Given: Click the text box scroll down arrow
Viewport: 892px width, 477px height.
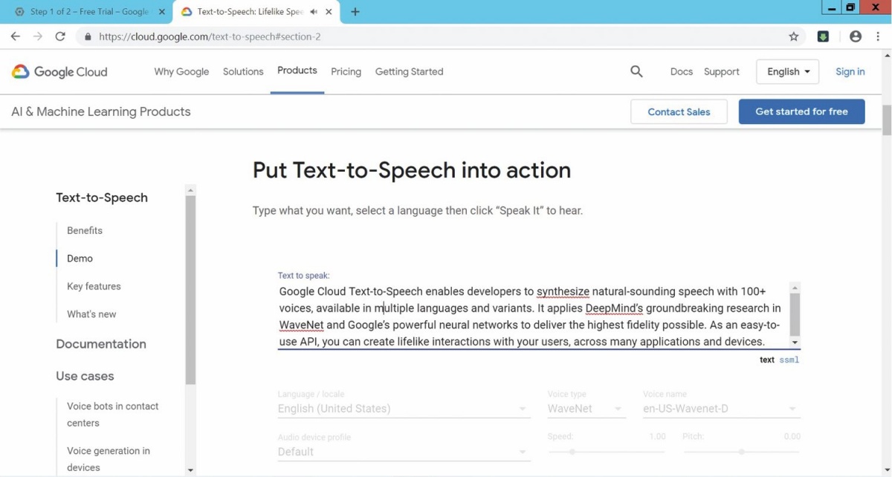Looking at the screenshot, I should point(795,343).
